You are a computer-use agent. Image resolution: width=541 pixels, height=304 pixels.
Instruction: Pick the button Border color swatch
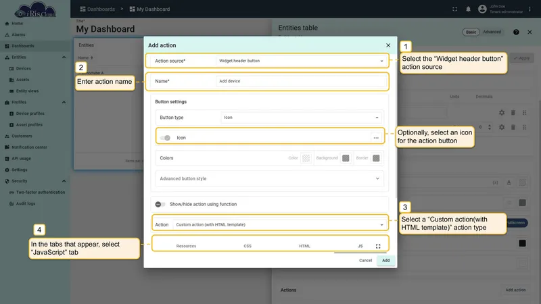[376, 158]
